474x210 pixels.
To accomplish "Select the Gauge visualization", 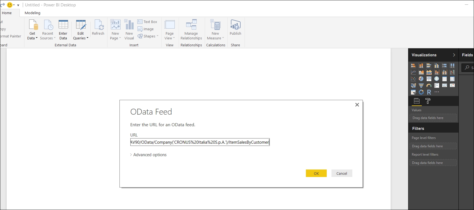I will (429, 85).
